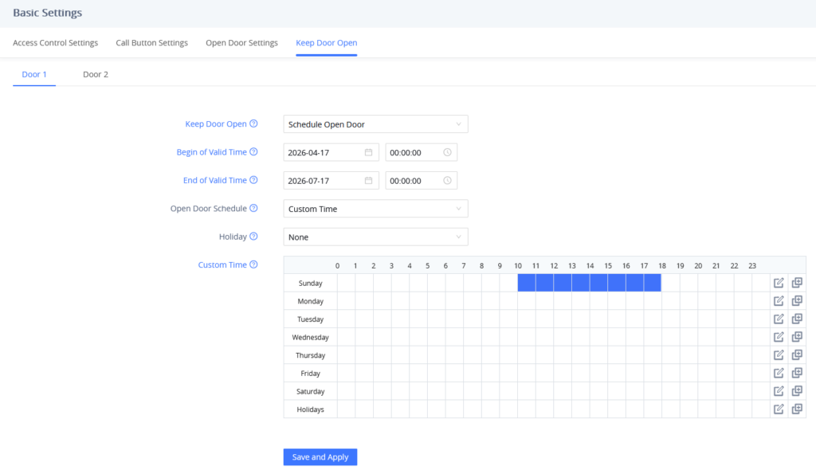
Task: Click the Keep Door Open field label
Action: (x=216, y=123)
